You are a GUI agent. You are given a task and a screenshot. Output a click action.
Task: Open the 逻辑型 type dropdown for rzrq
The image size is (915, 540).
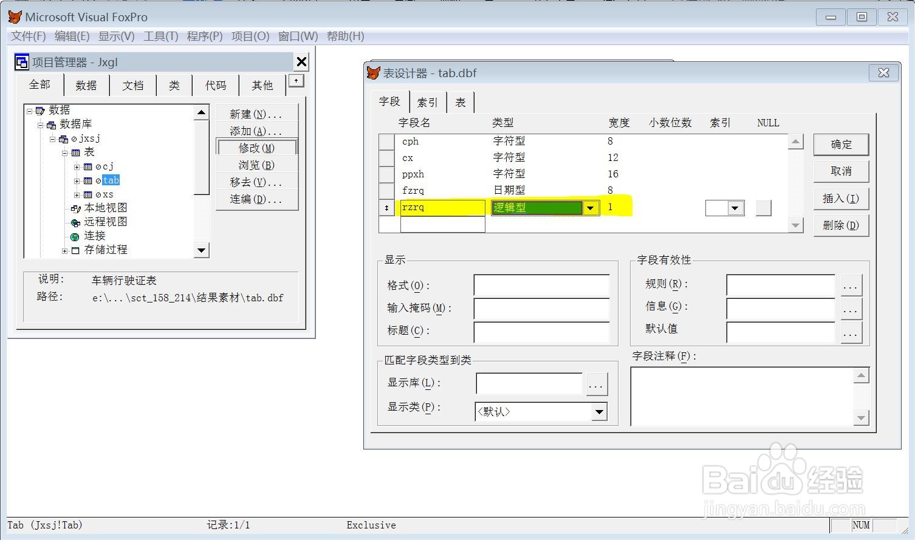[590, 208]
